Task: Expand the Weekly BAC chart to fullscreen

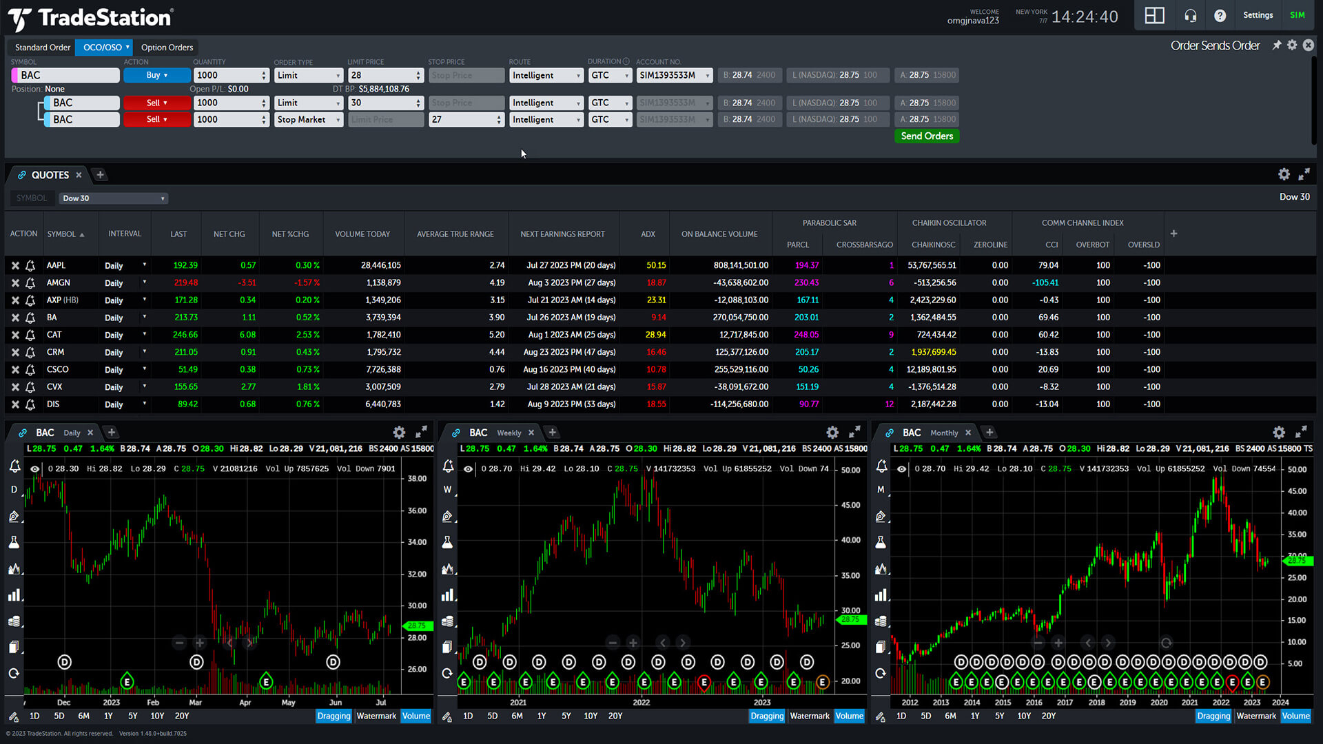Action: click(x=854, y=432)
